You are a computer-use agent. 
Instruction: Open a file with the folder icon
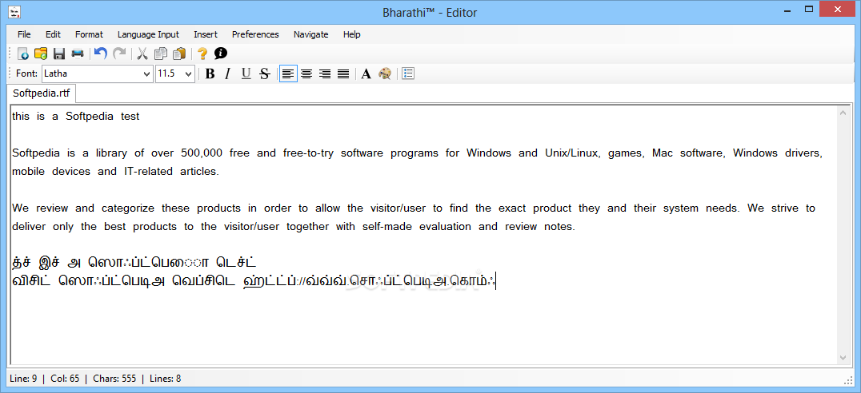41,54
